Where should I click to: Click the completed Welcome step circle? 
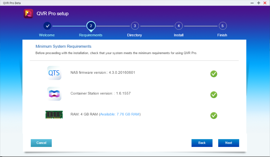(x=47, y=26)
